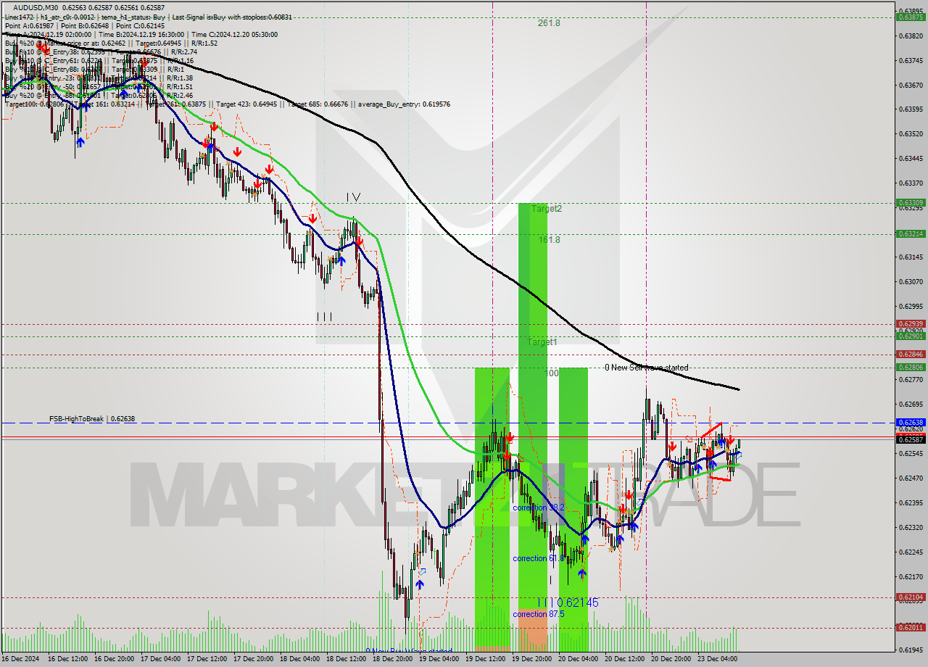Image resolution: width=928 pixels, height=667 pixels.
Task: Click the 0.63070 price axis value
Action: pos(911,281)
